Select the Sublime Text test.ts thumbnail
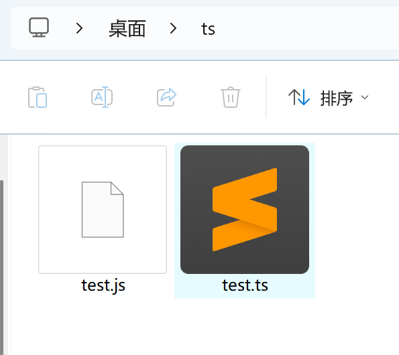 [x=245, y=210]
